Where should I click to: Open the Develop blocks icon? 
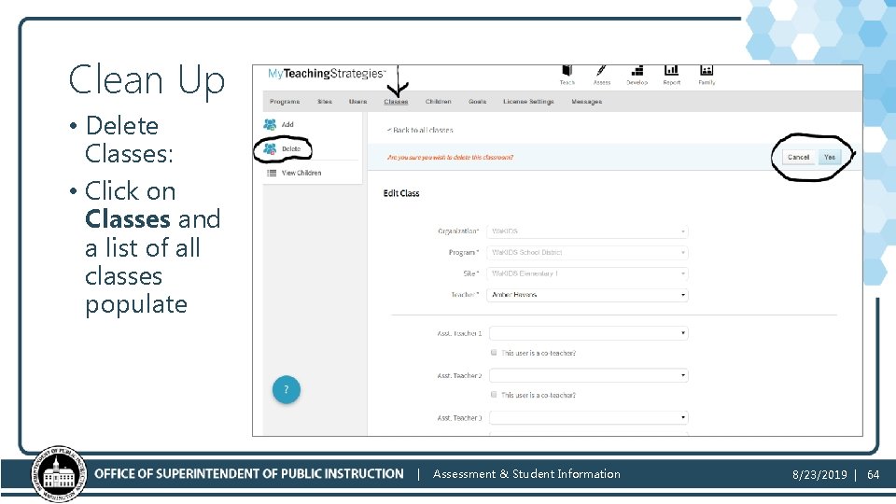(637, 70)
